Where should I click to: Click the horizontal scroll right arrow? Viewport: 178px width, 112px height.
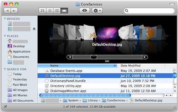tap(171, 95)
